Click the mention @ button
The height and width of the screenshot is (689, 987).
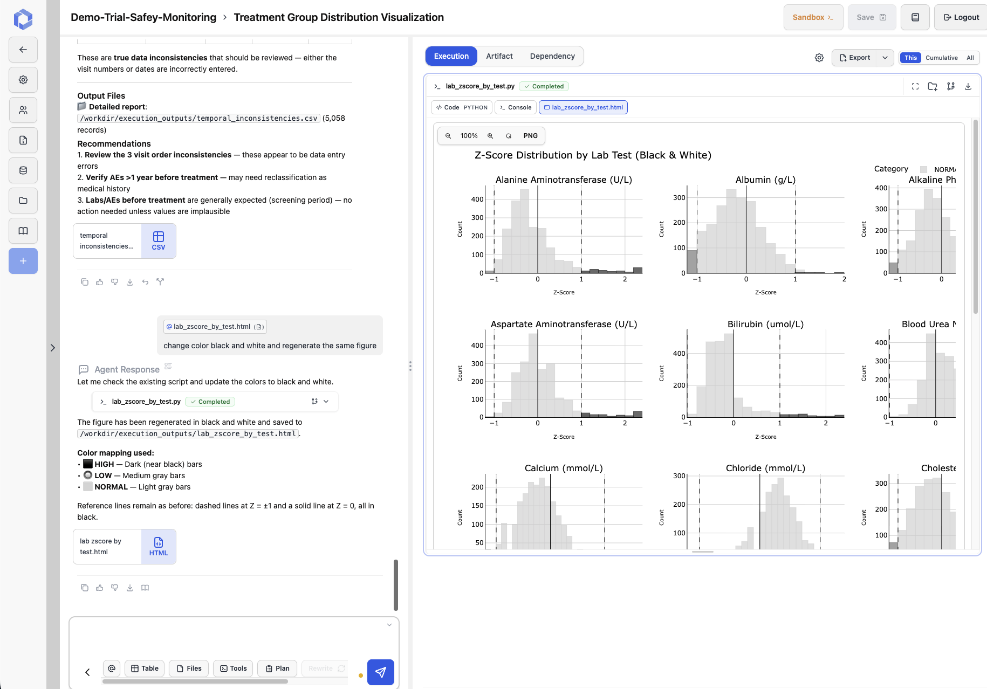(x=112, y=669)
